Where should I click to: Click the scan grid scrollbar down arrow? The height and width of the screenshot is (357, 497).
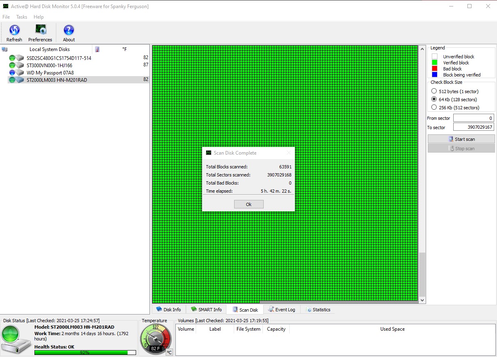pos(422,300)
